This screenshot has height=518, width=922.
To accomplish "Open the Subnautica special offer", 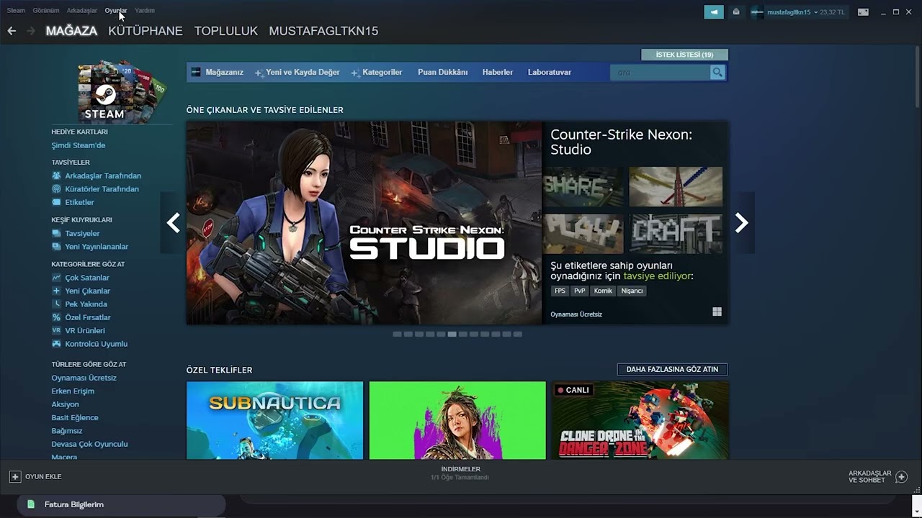I will 274,420.
